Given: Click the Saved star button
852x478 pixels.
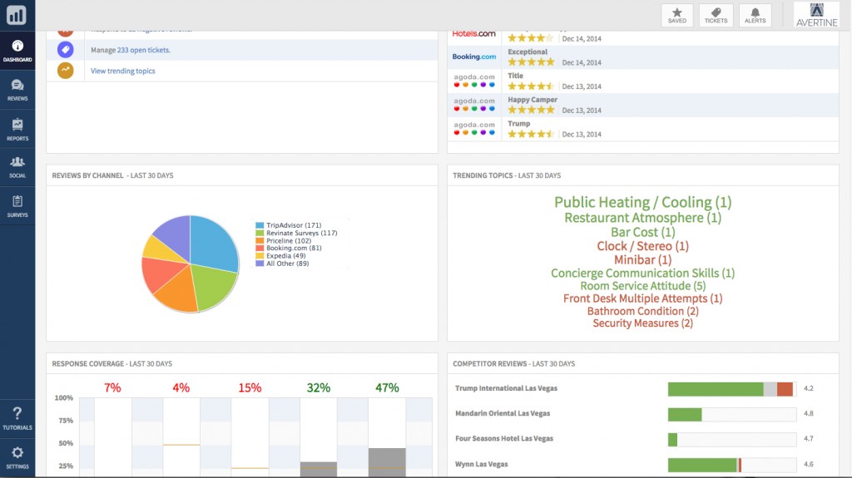Looking at the screenshot, I should 677,15.
